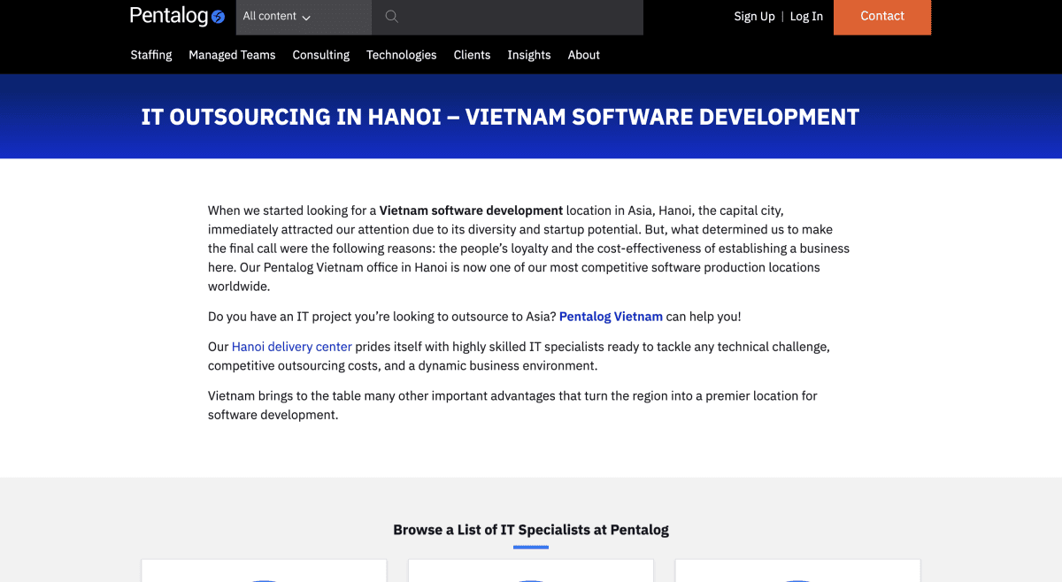The width and height of the screenshot is (1062, 582).
Task: Click the orange Contact button
Action: pyautogui.click(x=882, y=17)
